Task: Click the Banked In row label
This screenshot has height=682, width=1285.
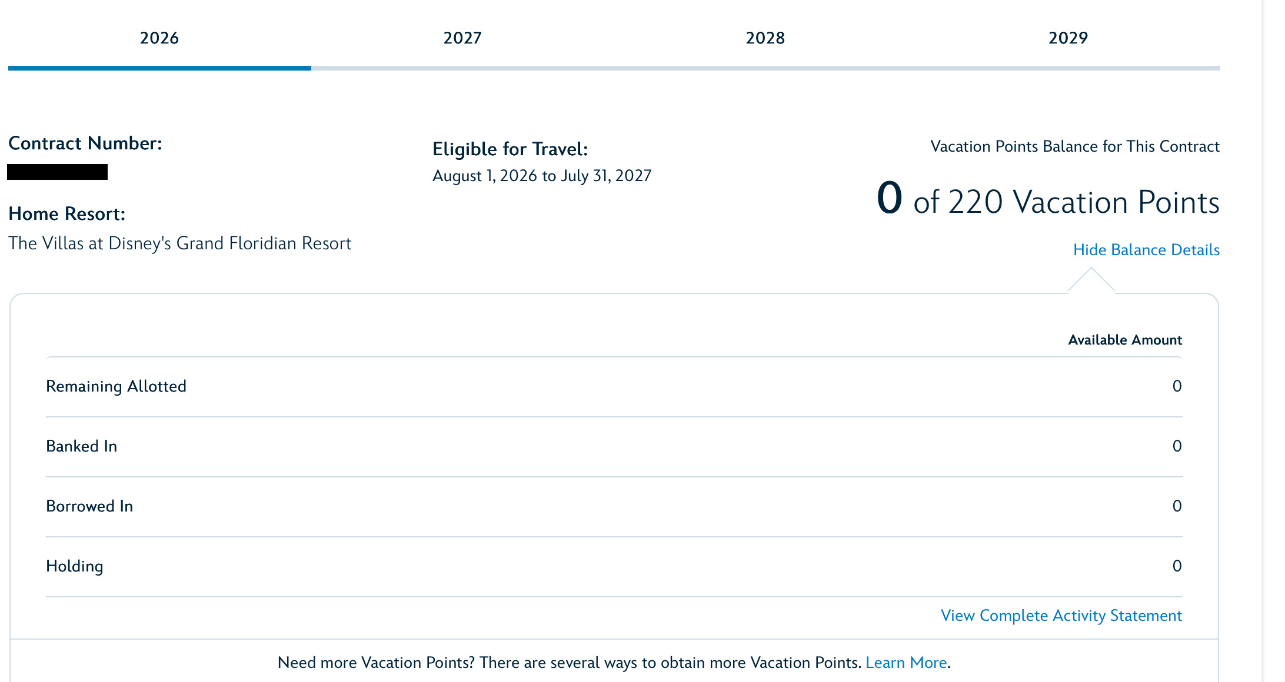Action: [82, 446]
